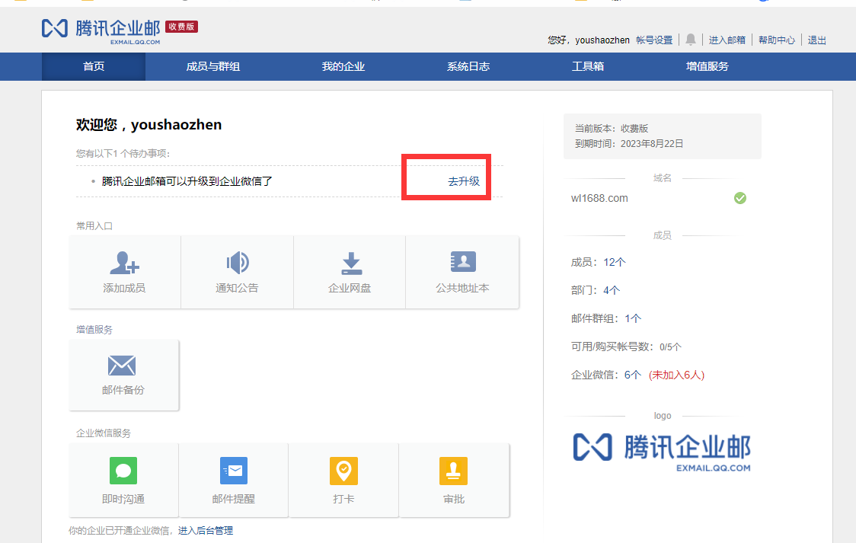Viewport: 856px width, 543px height.
Task: Click the red 未加入6人 link
Action: coord(676,375)
